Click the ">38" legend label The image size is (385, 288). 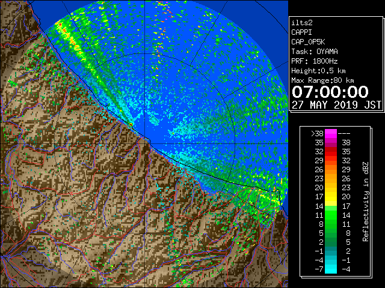coord(317,133)
